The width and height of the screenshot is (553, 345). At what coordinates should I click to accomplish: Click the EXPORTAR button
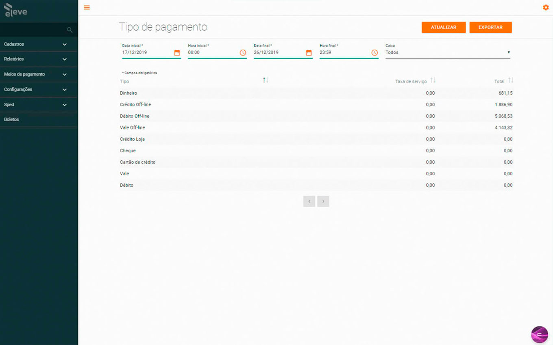[490, 27]
